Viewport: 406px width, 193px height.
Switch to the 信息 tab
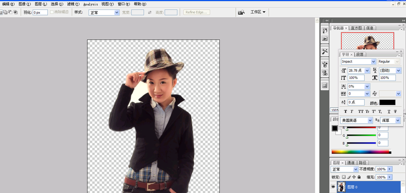[370, 28]
